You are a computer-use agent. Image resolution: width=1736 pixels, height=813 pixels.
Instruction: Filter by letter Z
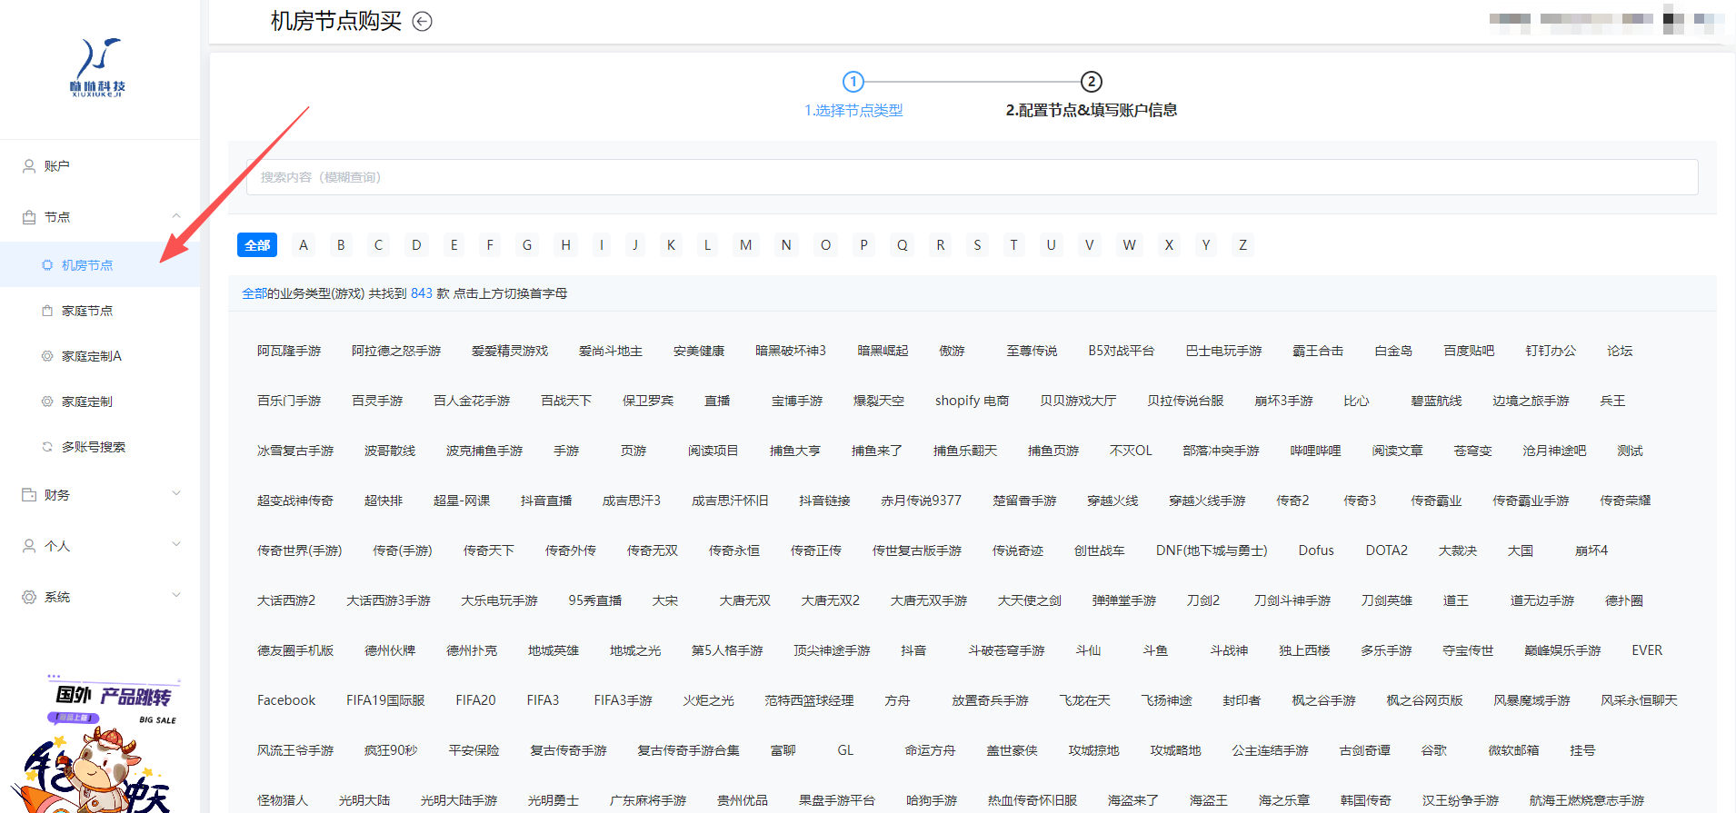1242,245
